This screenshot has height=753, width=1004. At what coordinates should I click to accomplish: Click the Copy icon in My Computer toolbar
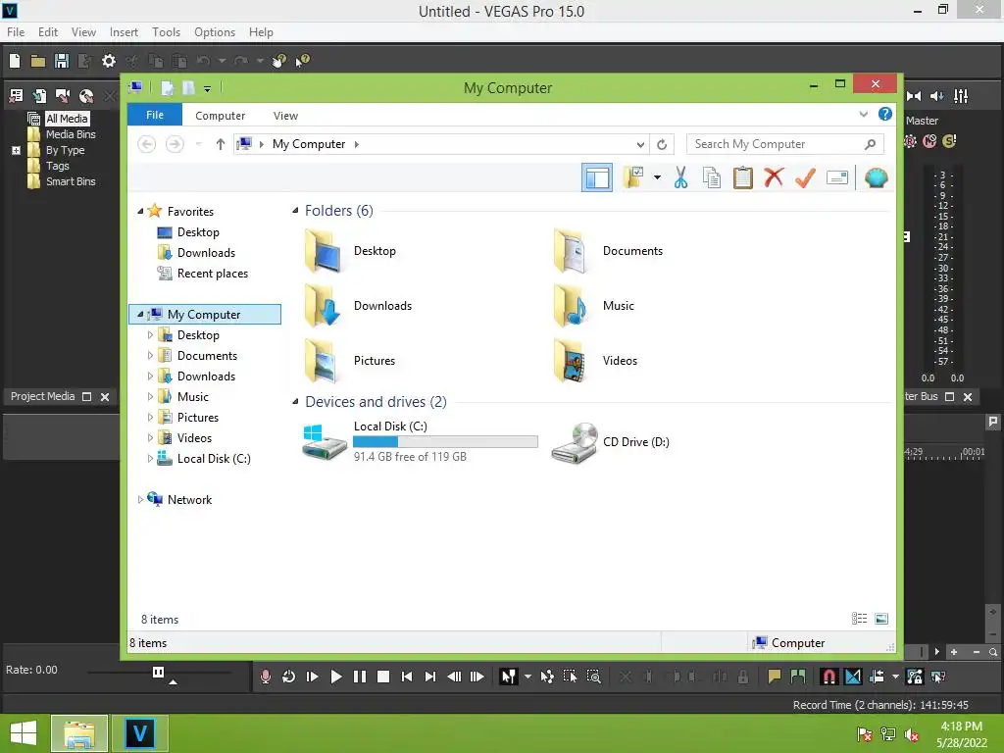712,177
